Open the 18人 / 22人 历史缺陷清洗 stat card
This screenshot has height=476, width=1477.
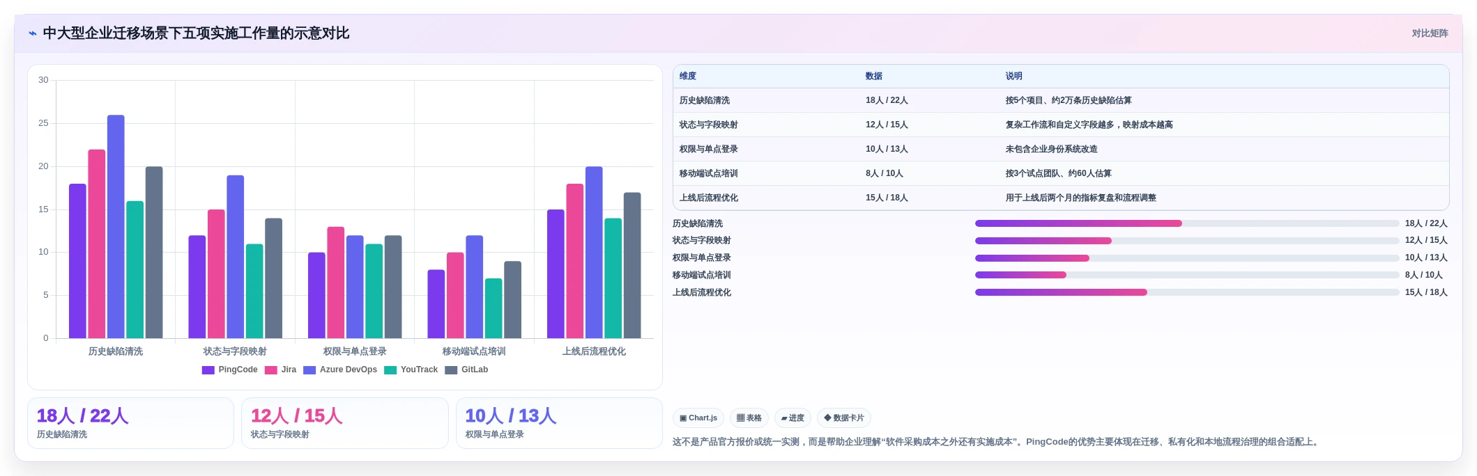coord(130,423)
